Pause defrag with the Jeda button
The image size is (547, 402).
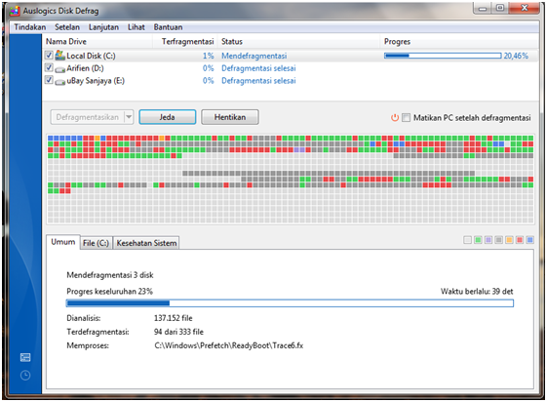click(x=168, y=117)
